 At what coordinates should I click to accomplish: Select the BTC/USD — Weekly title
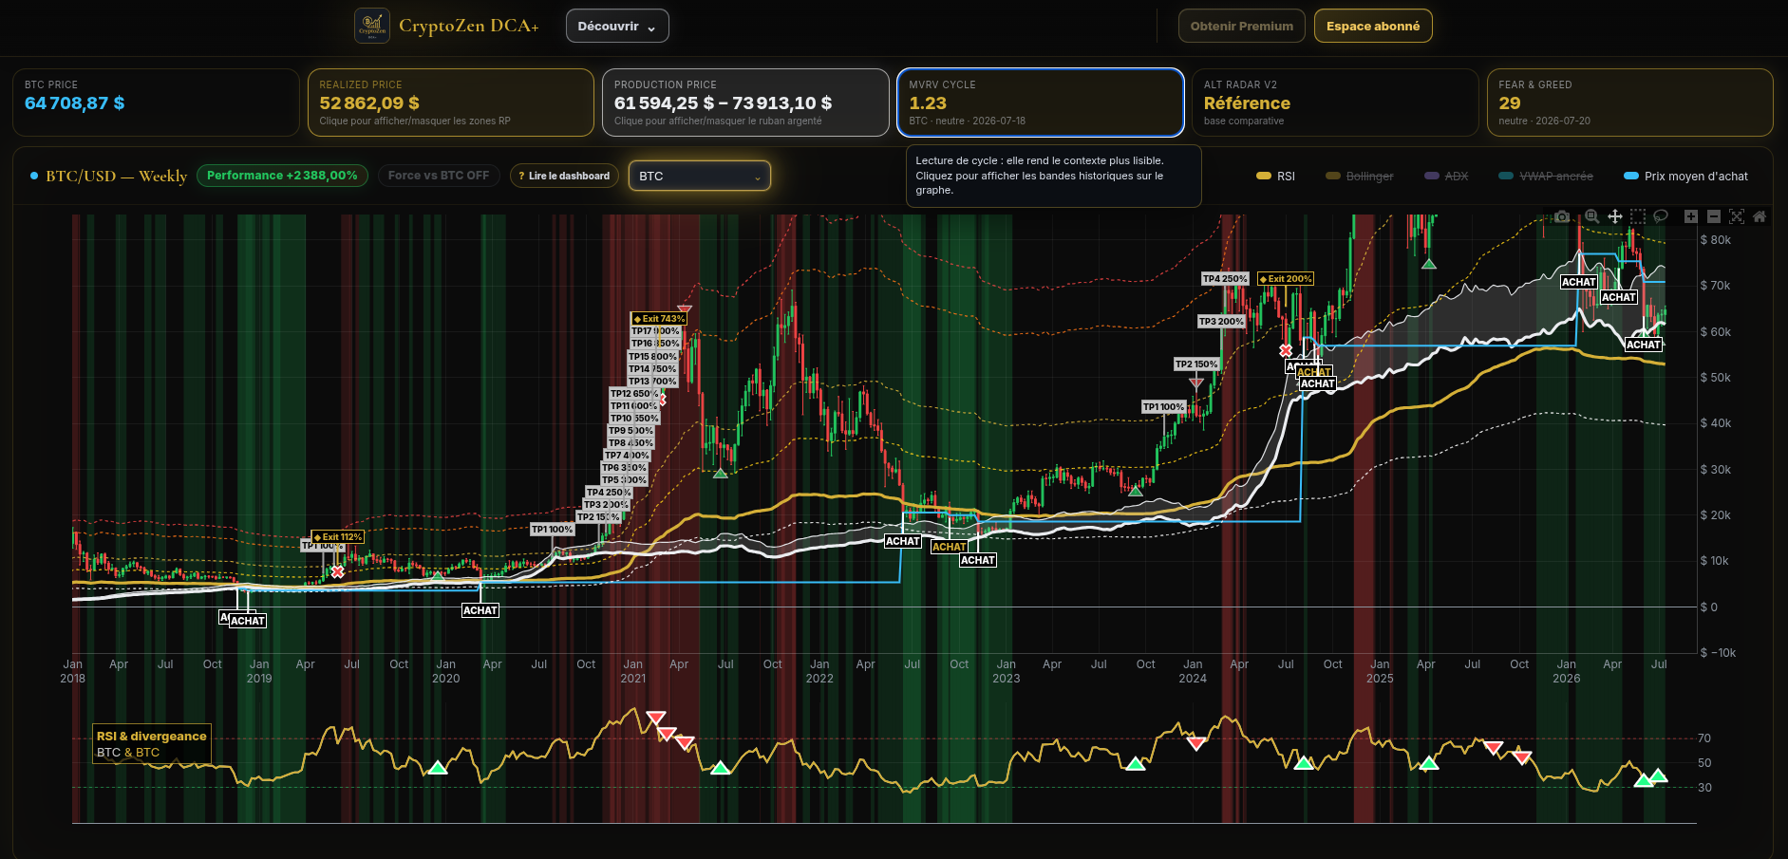coord(117,177)
